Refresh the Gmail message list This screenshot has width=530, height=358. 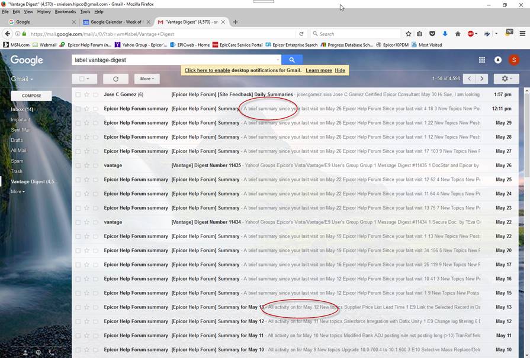tap(115, 79)
